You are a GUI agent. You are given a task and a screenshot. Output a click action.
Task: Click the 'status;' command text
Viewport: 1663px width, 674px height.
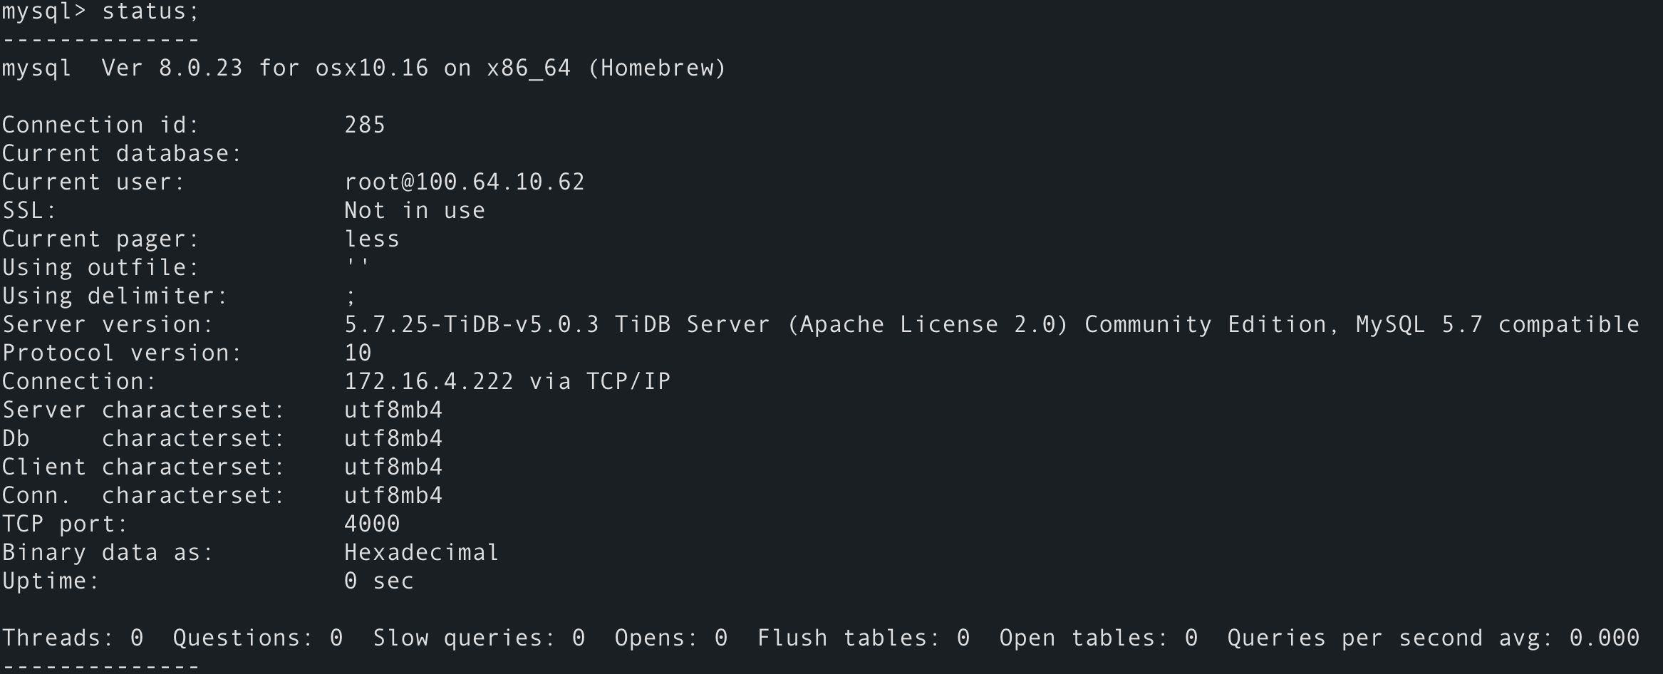tap(150, 12)
